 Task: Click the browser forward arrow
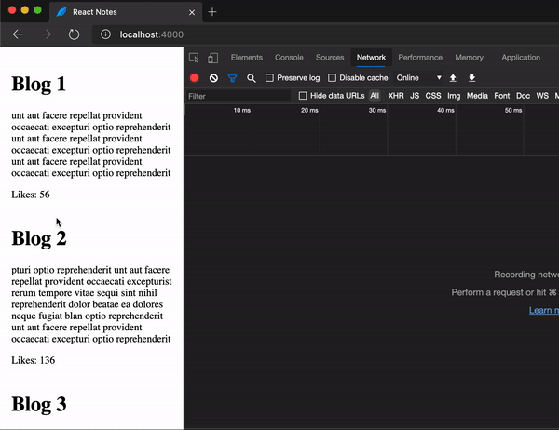tap(46, 34)
